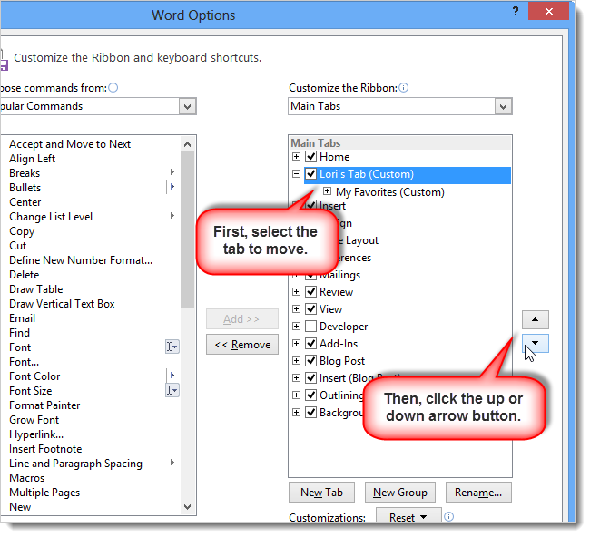590x537 pixels.
Task: Select 'Accept and Move to Next' command
Action: pos(70,144)
